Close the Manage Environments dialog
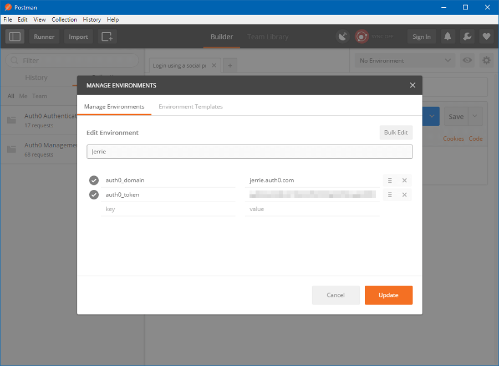Viewport: 499px width, 366px height. click(413, 85)
